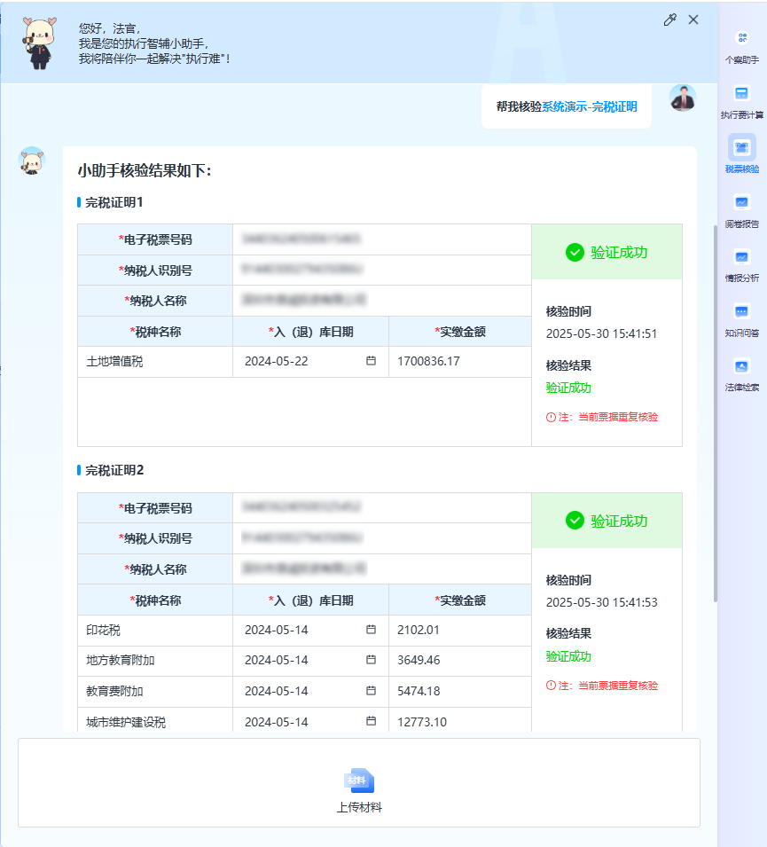Open calendar for 印花税 date field
Viewport: 767px width, 847px height.
click(x=371, y=630)
